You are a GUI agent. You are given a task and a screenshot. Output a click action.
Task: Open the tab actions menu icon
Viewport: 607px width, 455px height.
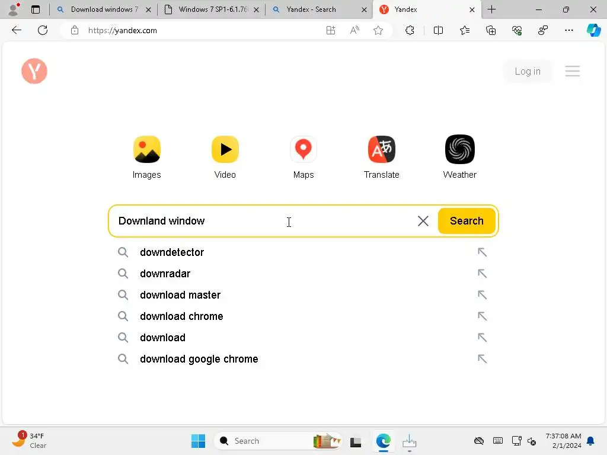(x=36, y=9)
